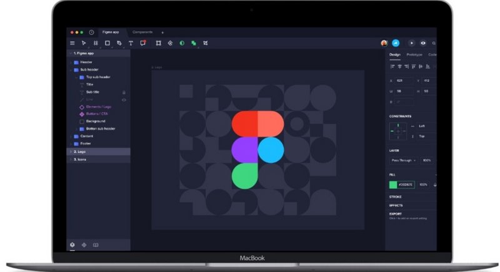The width and height of the screenshot is (500, 272).
Task: Open the Pass Through blend mode dropdown
Action: [x=402, y=160]
